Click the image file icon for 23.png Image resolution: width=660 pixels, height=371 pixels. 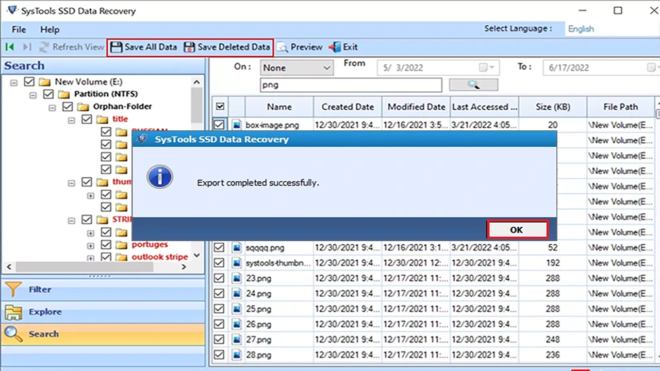coord(237,278)
